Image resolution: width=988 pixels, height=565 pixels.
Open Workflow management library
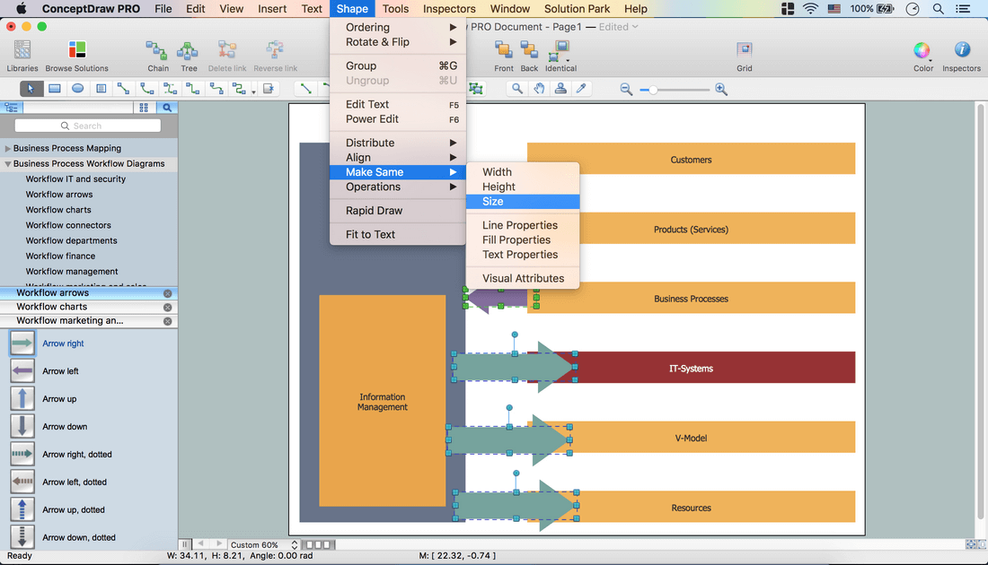72,271
